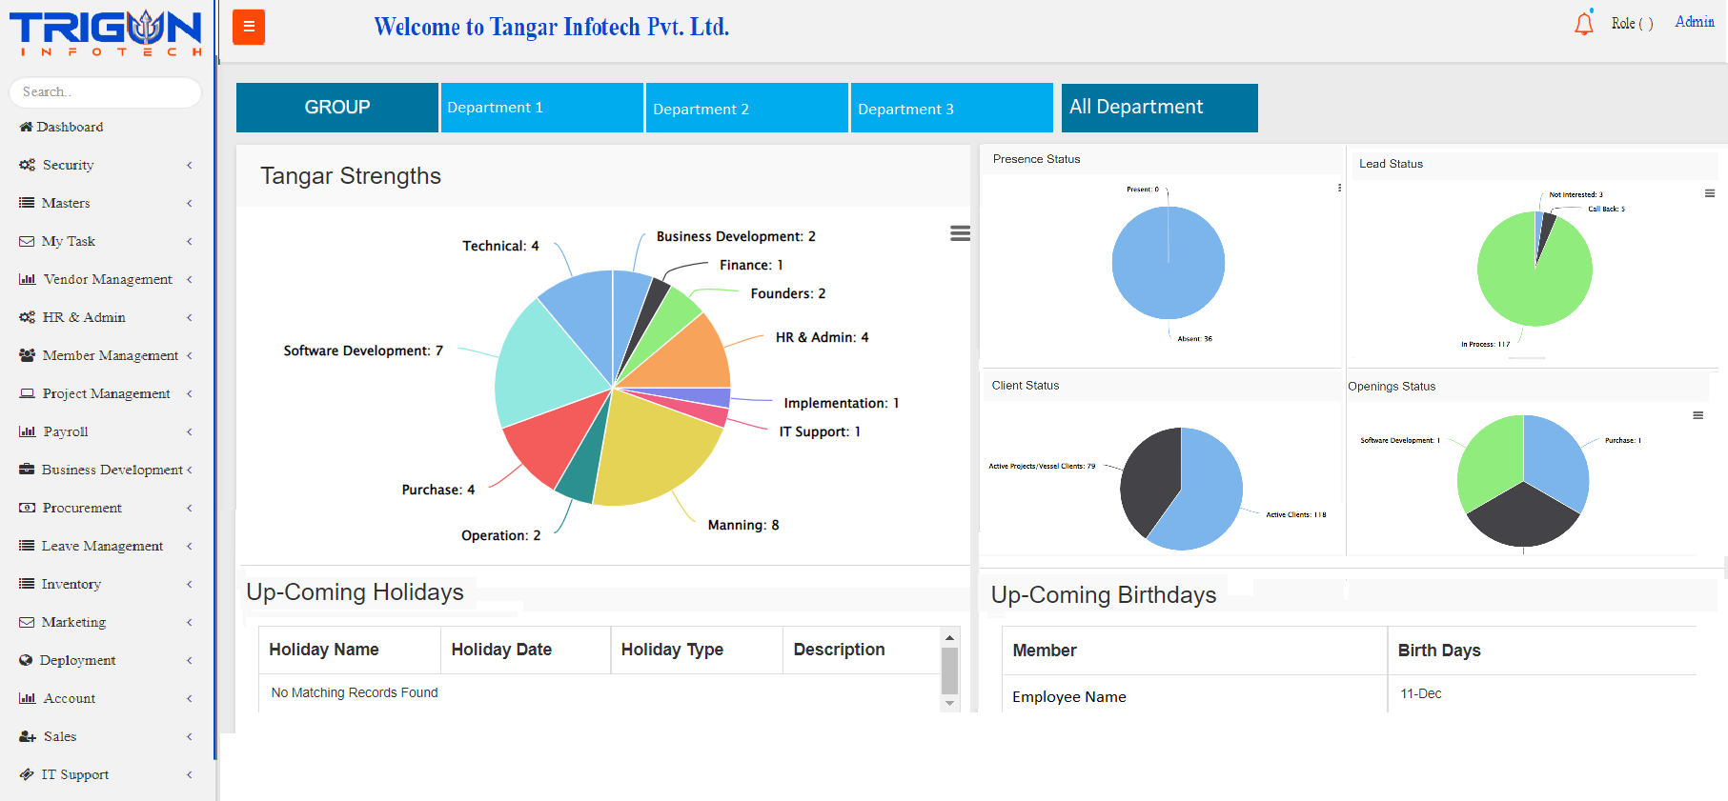1728x801 pixels.
Task: Click the Business Development briefcase icon
Action: click(27, 470)
